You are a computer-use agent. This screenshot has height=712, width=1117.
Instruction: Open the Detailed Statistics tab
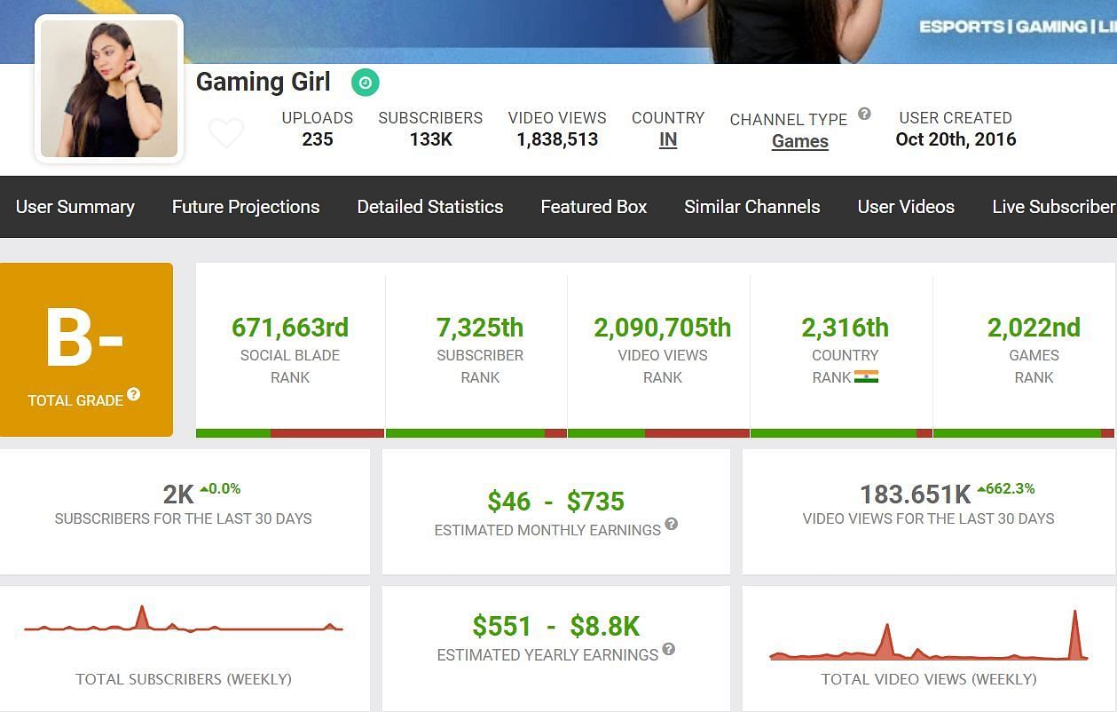(430, 207)
